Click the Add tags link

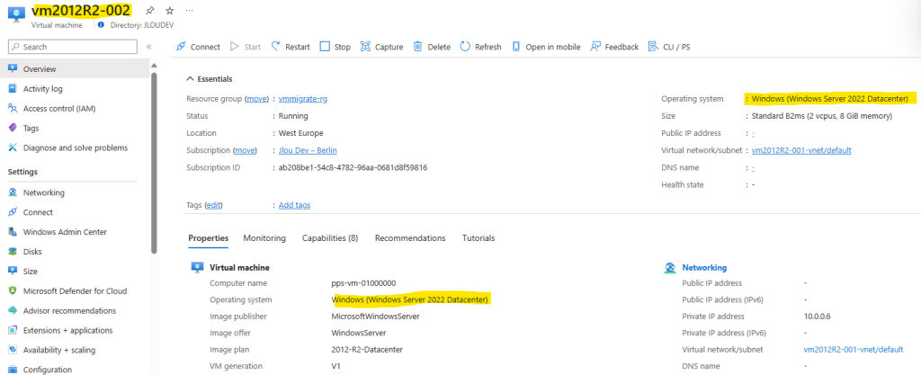pyautogui.click(x=294, y=205)
